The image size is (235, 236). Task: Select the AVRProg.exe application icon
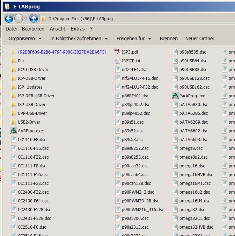[14, 131]
